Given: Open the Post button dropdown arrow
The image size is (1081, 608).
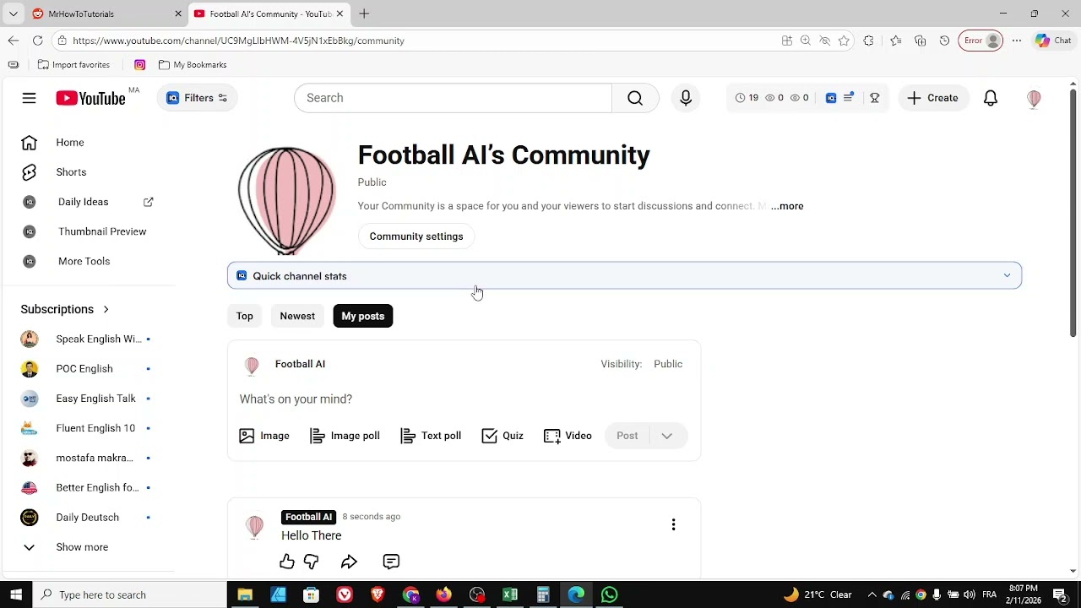Looking at the screenshot, I should pyautogui.click(x=667, y=436).
